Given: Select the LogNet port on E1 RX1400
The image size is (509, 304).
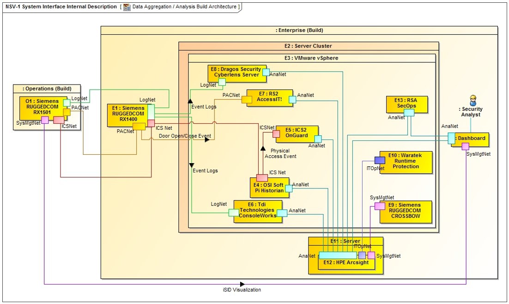Looking at the screenshot, I should [x=151, y=112].
